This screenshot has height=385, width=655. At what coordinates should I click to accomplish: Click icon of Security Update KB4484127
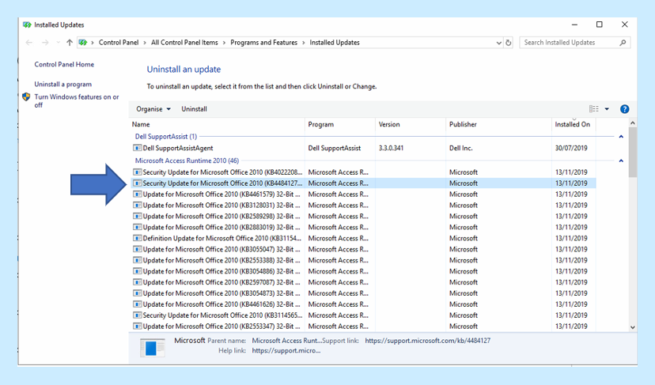137,183
